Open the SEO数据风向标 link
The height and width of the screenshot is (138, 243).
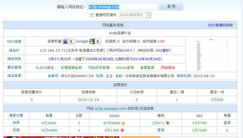coord(220,25)
